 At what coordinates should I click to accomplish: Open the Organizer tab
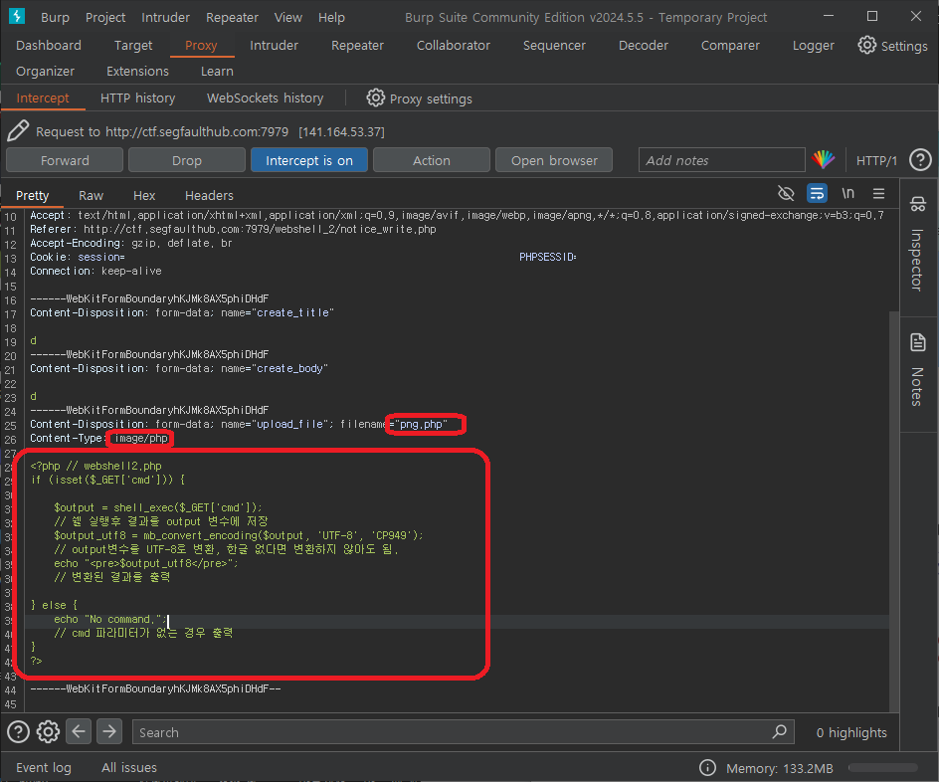45,71
